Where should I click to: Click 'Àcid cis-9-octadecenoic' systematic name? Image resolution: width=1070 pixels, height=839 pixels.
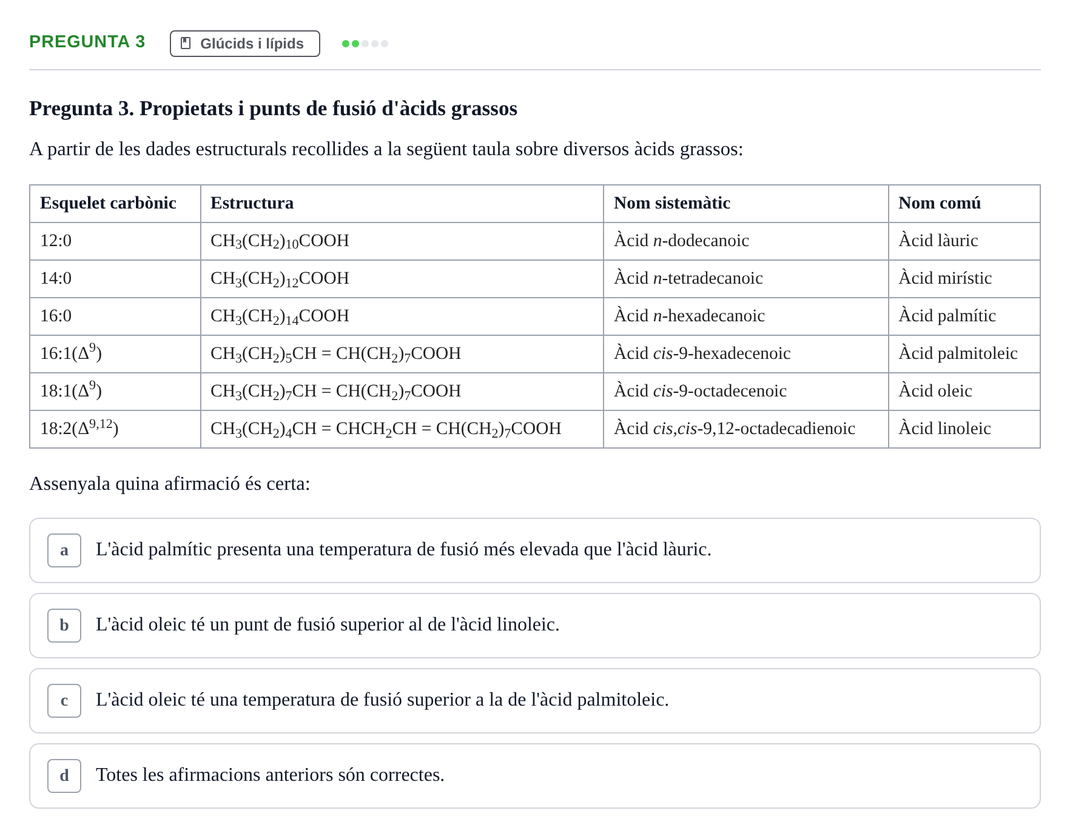tap(746, 392)
